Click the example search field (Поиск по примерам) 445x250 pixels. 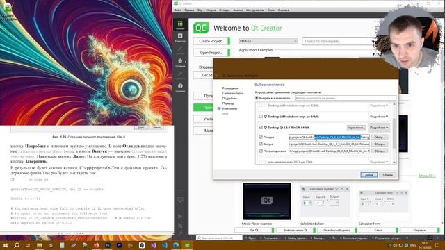(339, 41)
